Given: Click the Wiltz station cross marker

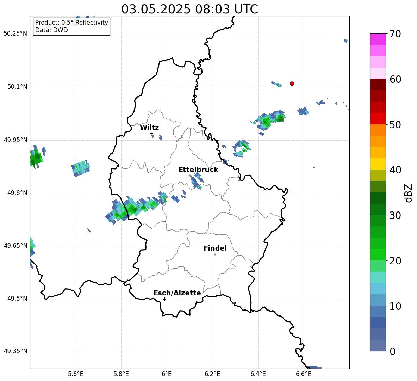Looking at the screenshot, I should (x=151, y=133).
